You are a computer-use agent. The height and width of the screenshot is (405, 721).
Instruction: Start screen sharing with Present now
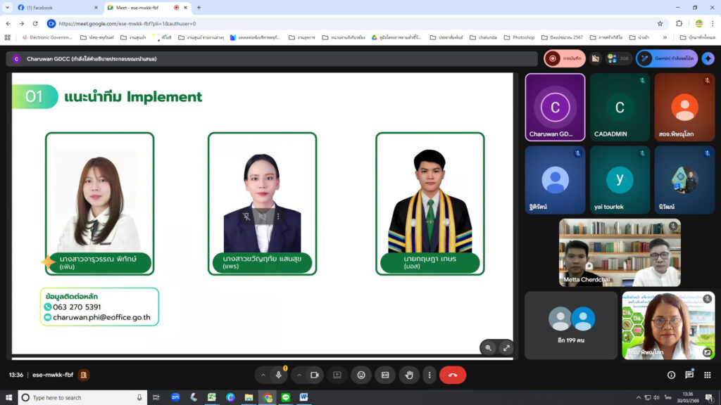337,375
